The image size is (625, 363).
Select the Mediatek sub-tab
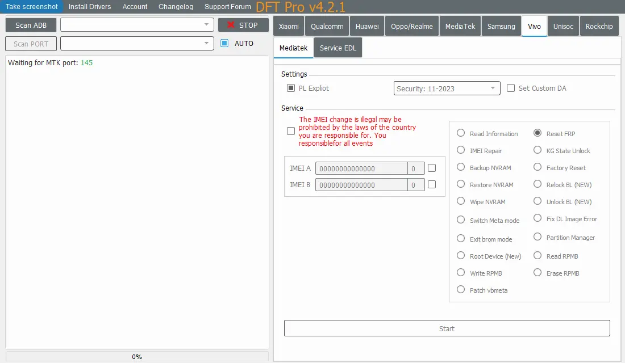[293, 48]
